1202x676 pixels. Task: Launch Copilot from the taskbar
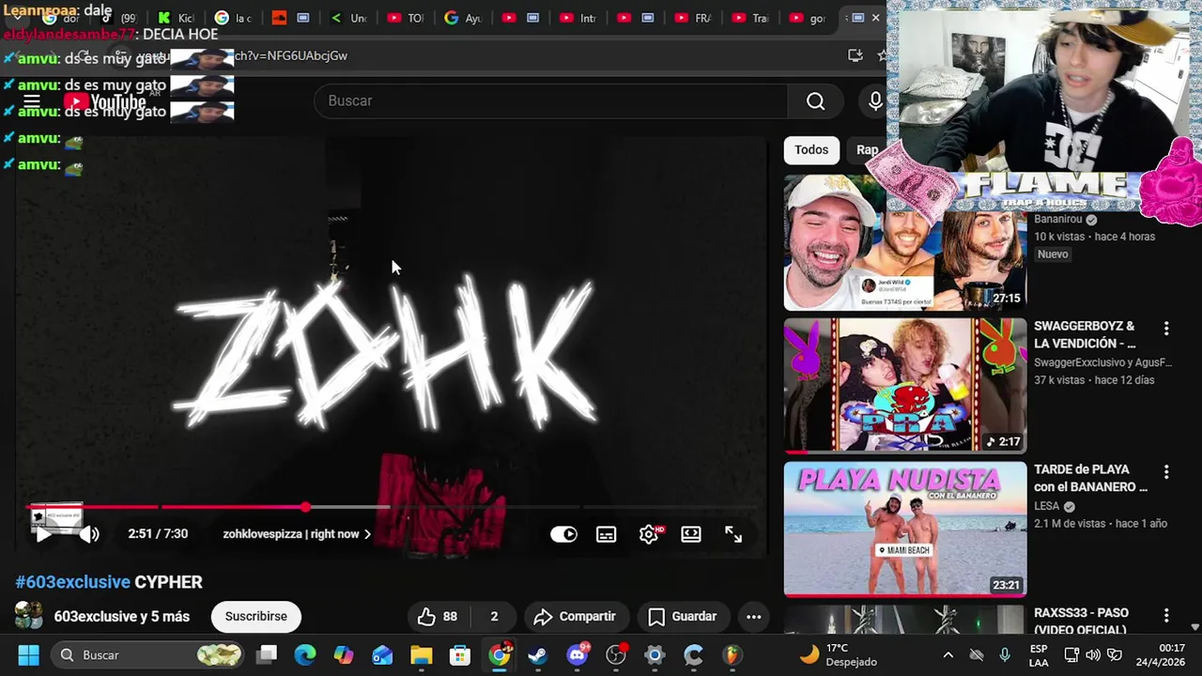344,655
